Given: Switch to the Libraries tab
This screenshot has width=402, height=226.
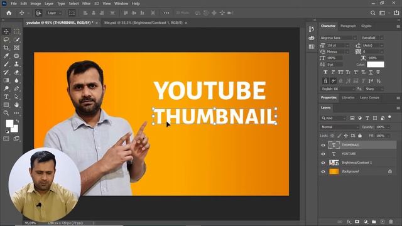Looking at the screenshot, I should (348, 98).
